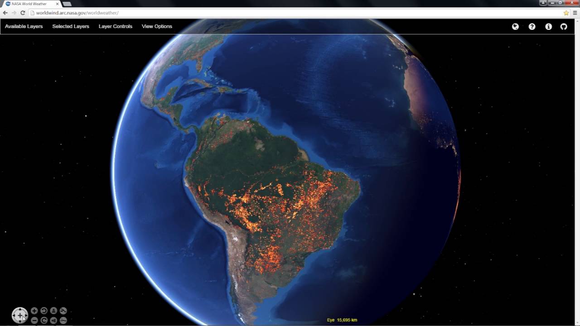
Task: Reload the page with refresh button
Action: [23, 13]
